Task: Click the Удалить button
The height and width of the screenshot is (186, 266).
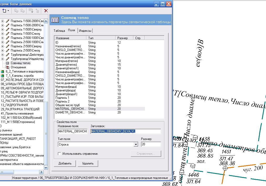Action: pos(88,163)
